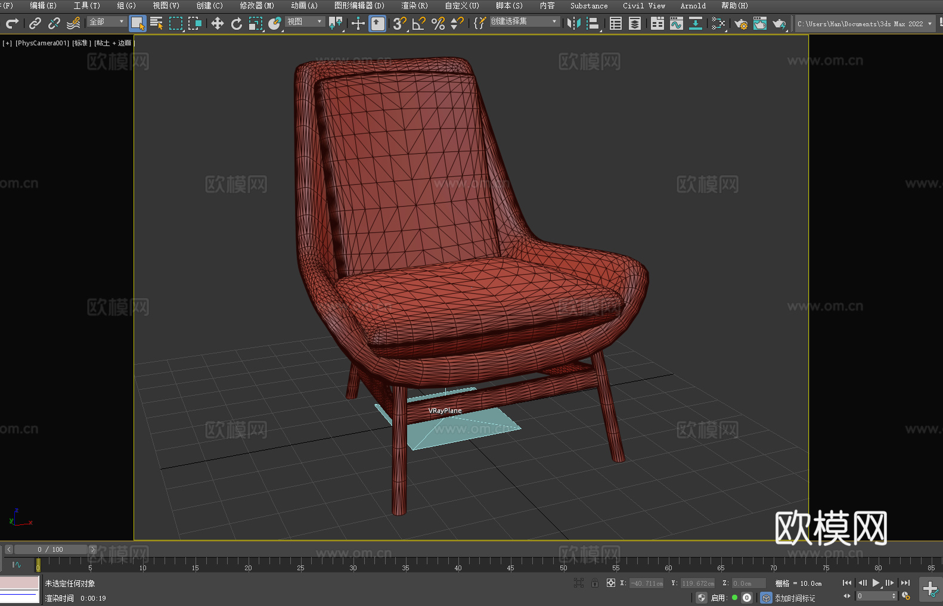Click 添加时间标记 time tag

(x=795, y=598)
